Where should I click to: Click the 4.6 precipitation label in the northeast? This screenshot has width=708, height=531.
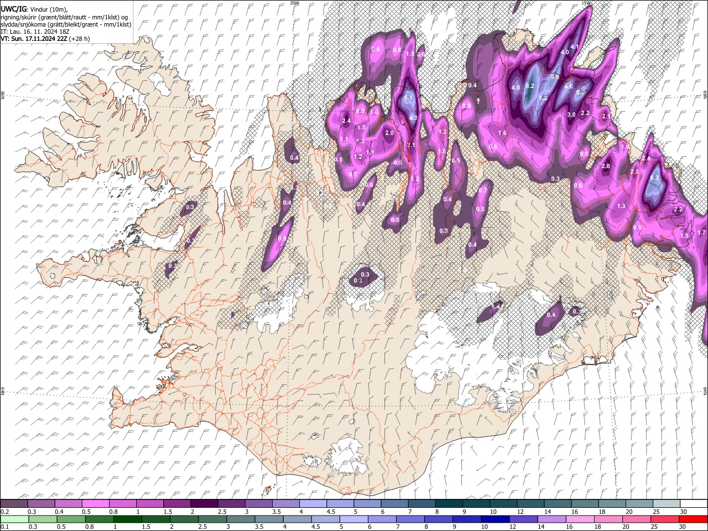click(x=568, y=86)
